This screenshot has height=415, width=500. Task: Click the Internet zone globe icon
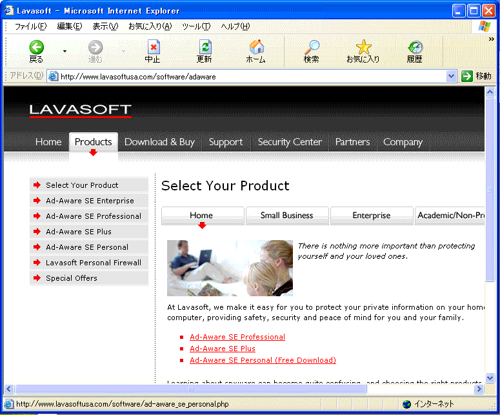pos(406,404)
